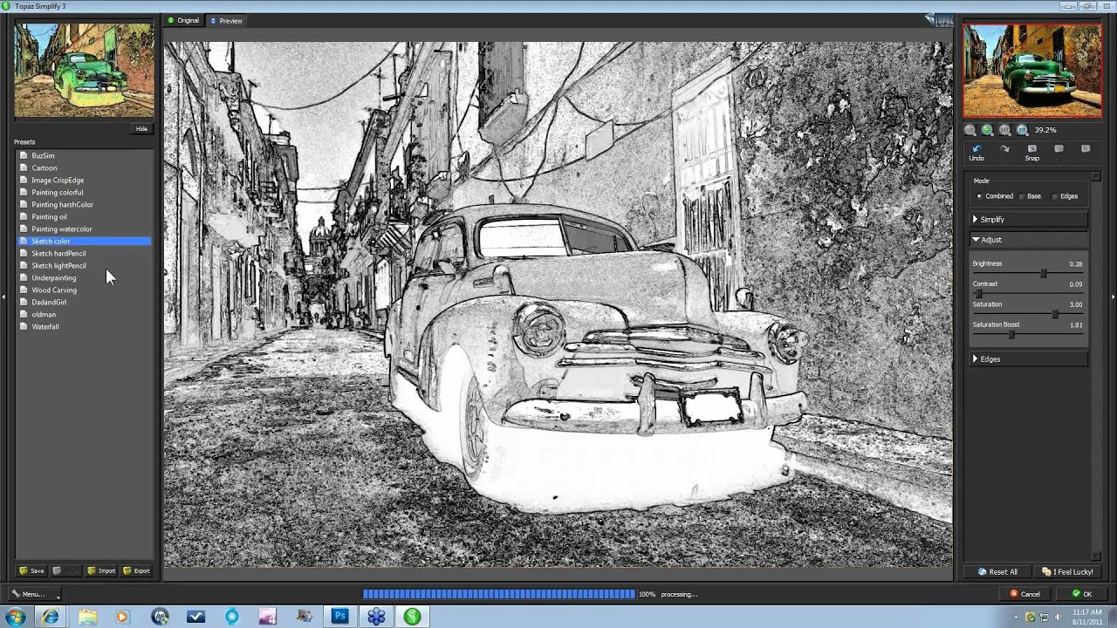Select the Cartoon preset
The image size is (1117, 628).
[84, 167]
